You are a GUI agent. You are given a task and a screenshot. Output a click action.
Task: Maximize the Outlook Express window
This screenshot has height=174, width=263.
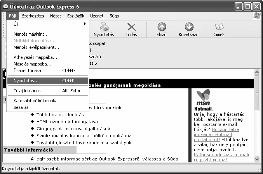pos(247,7)
